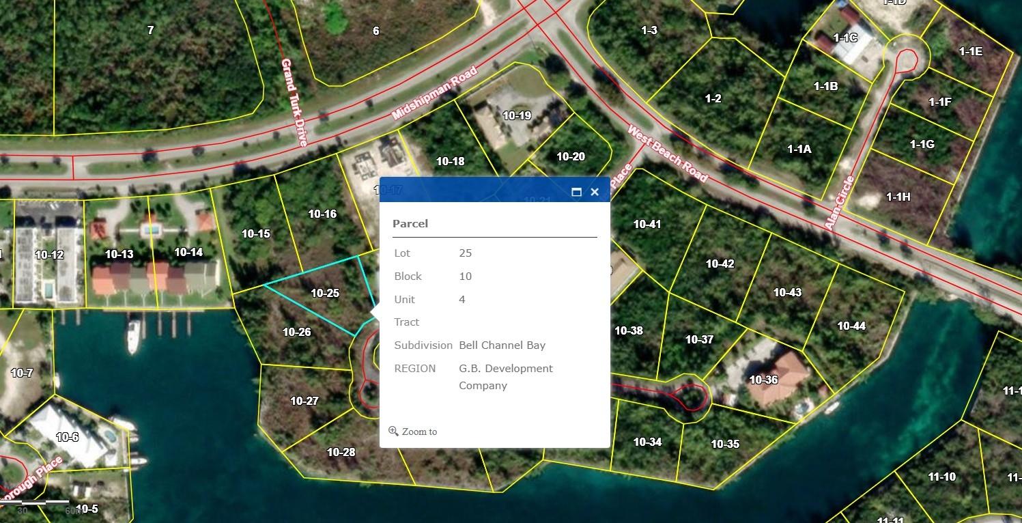Click the Midshipman Road label
This screenshot has height=523, width=1022.
434,93
